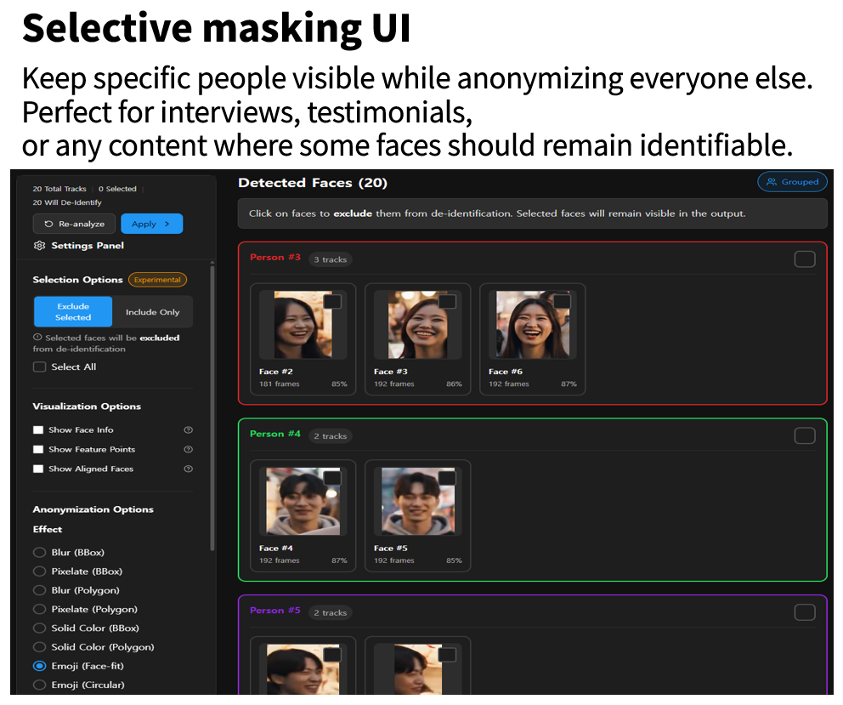Click the arrow icon in Apply button
Screen dimensions: 843x705
[167, 224]
